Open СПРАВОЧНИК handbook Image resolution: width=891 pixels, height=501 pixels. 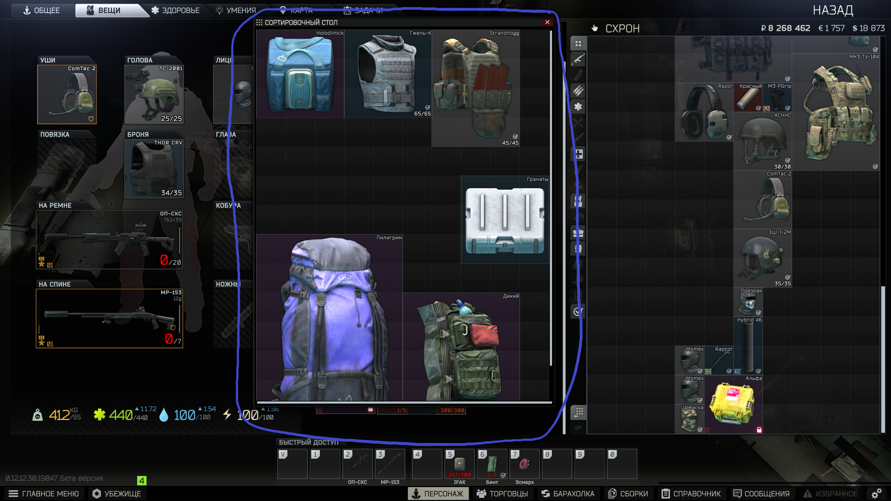pos(691,494)
